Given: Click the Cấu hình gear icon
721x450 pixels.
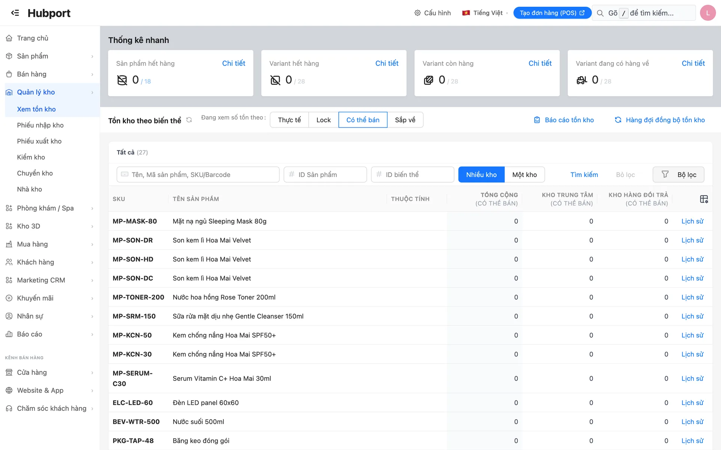Looking at the screenshot, I should coord(417,13).
